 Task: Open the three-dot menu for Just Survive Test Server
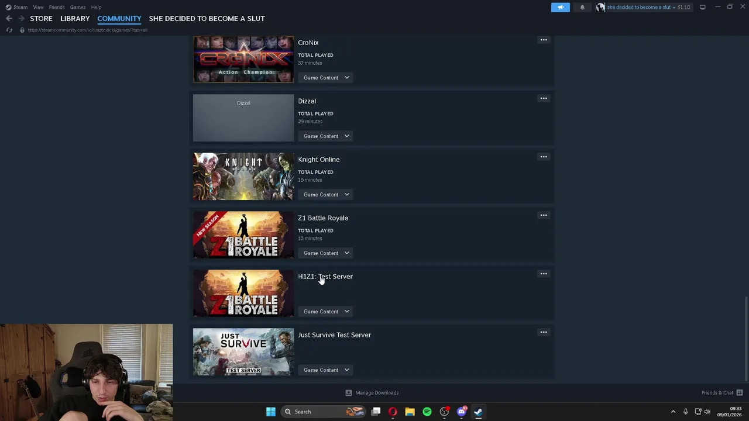click(x=544, y=332)
